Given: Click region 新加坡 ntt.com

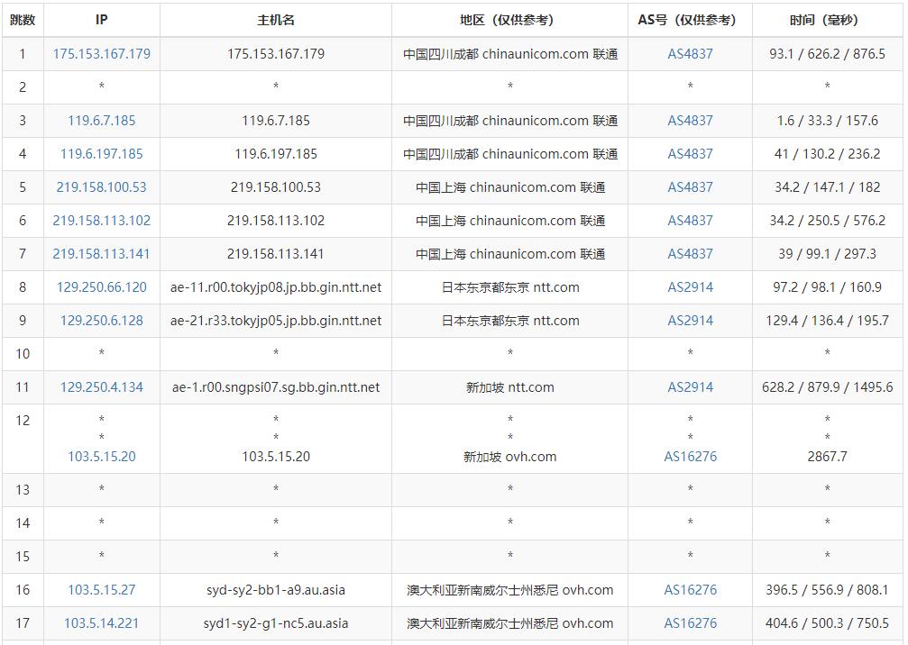Looking at the screenshot, I should pos(509,387).
